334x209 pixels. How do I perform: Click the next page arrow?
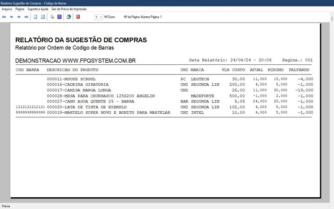19,17
